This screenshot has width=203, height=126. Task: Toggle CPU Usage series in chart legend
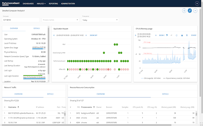click(x=151, y=77)
